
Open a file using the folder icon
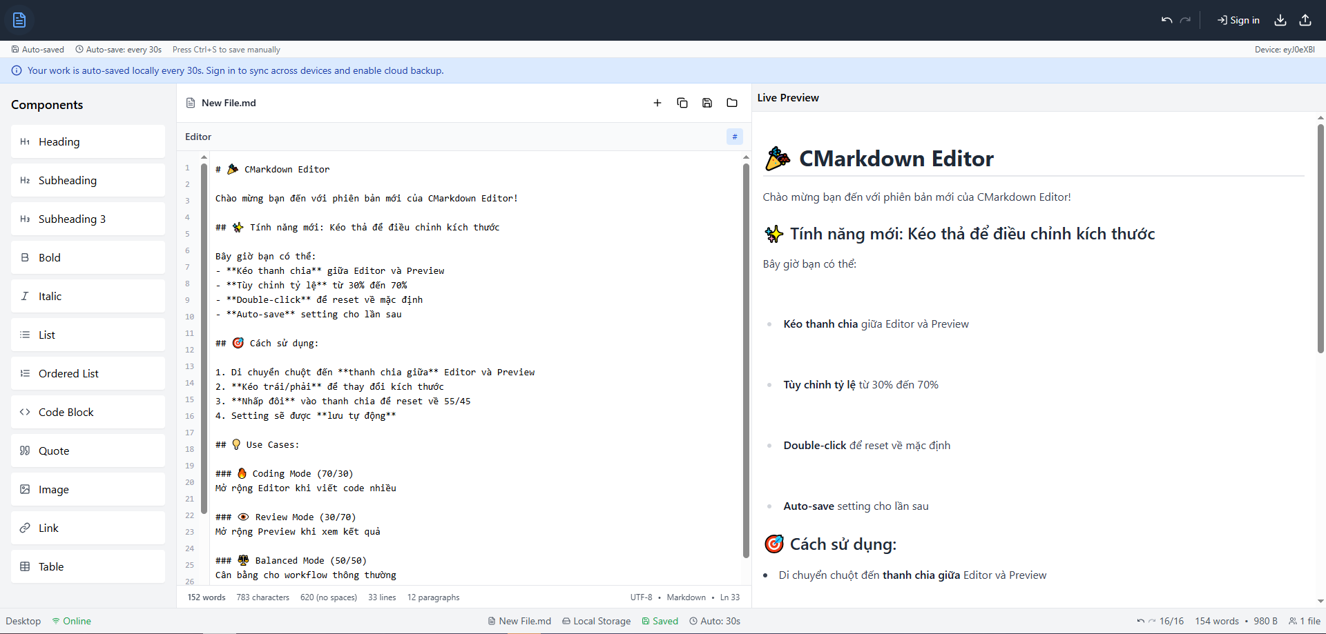pos(732,102)
